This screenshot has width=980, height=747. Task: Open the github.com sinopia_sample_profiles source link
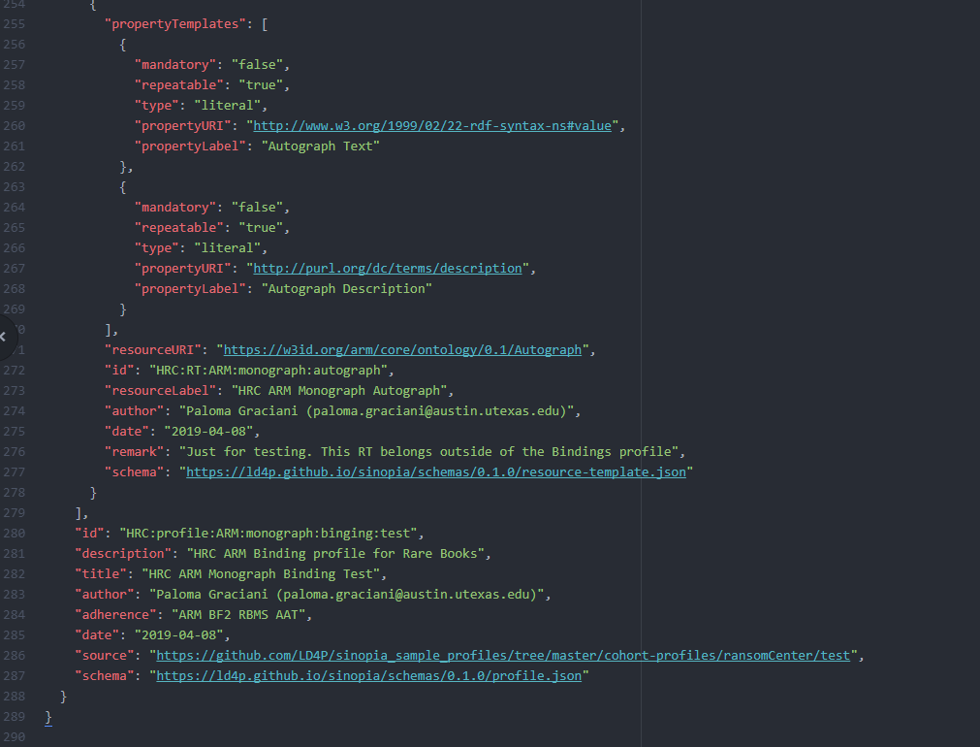click(x=503, y=655)
